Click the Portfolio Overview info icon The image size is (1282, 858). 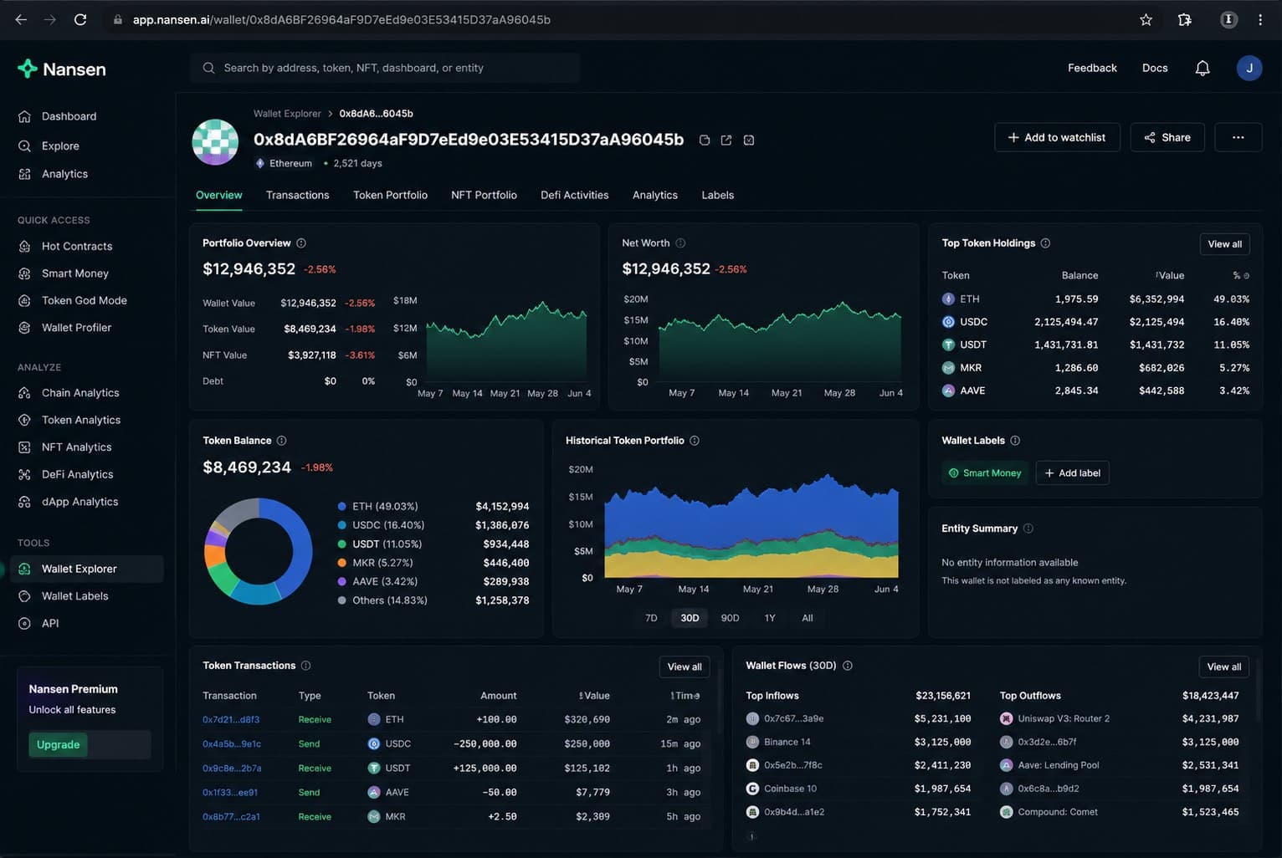(x=301, y=243)
